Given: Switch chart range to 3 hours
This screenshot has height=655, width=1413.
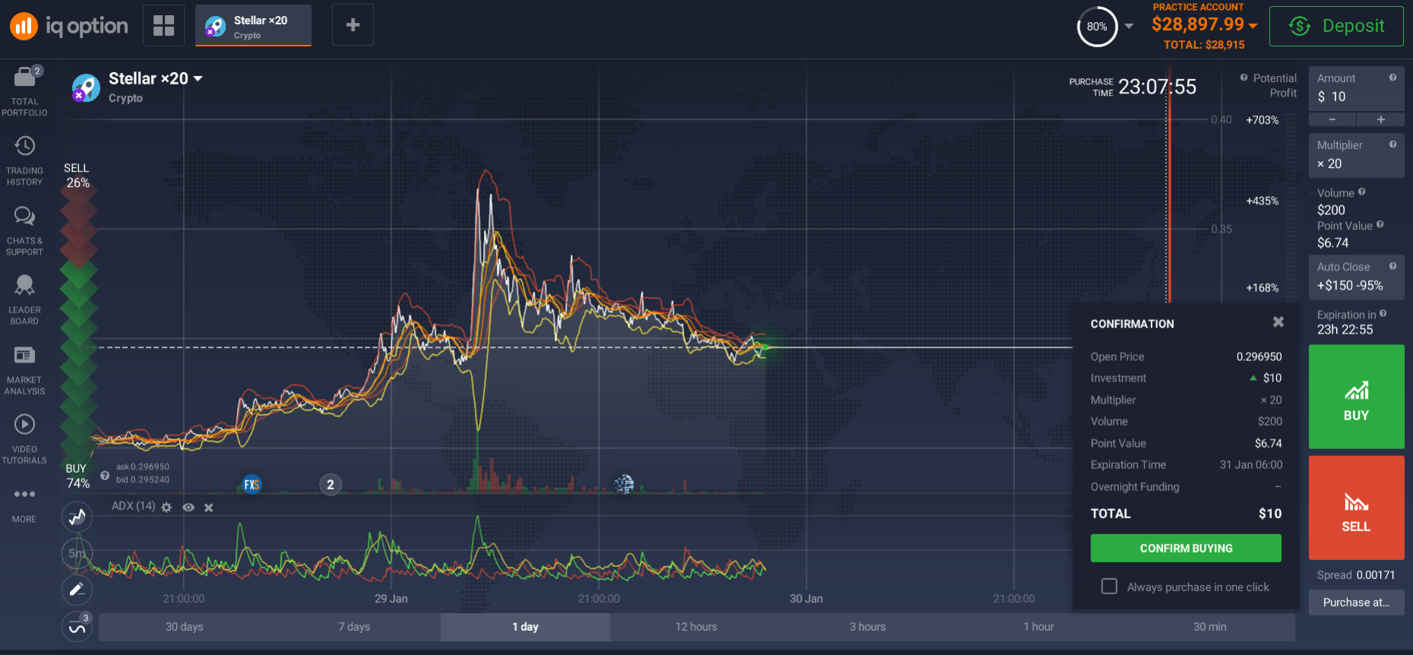Looking at the screenshot, I should (x=868, y=627).
